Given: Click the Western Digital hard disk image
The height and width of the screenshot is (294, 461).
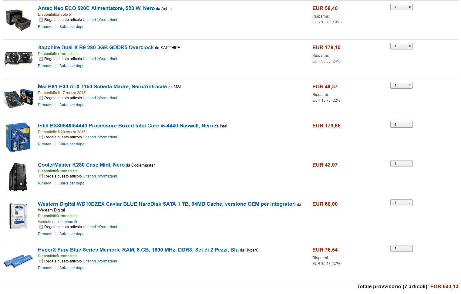Looking at the screenshot, I should click(x=18, y=216).
